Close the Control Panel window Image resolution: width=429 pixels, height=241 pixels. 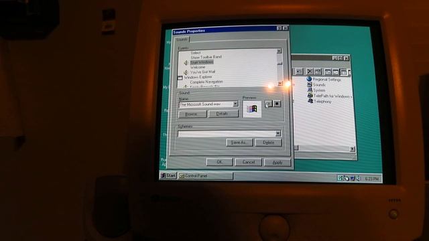tap(346, 58)
